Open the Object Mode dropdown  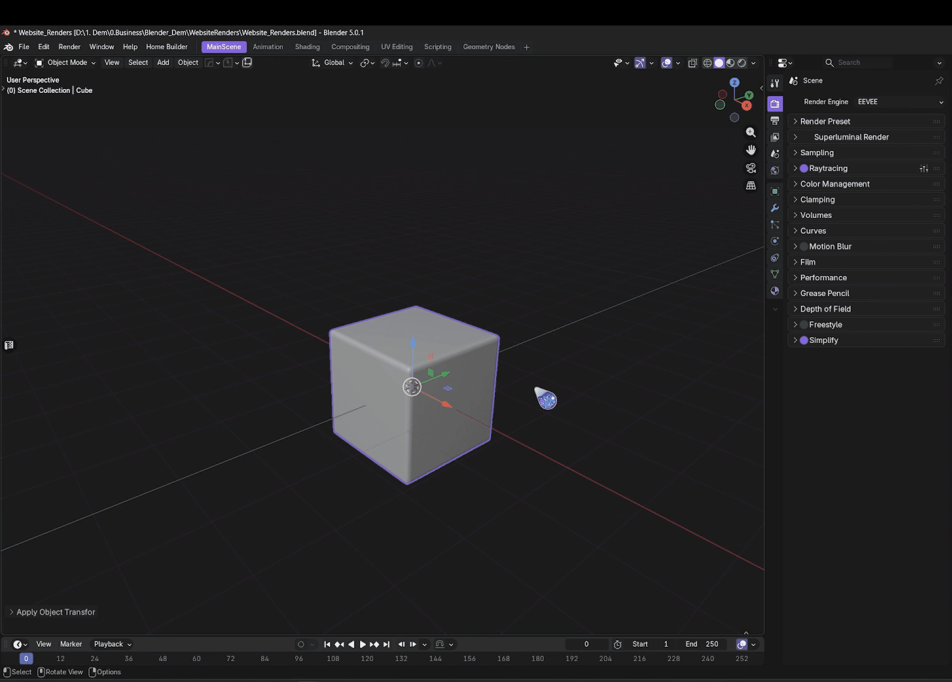(65, 63)
